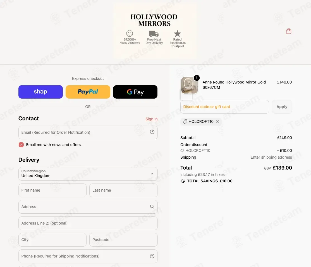Viewport: 311px width, 267px height.
Task: Click the Enter shipping address text
Action: pyautogui.click(x=271, y=157)
